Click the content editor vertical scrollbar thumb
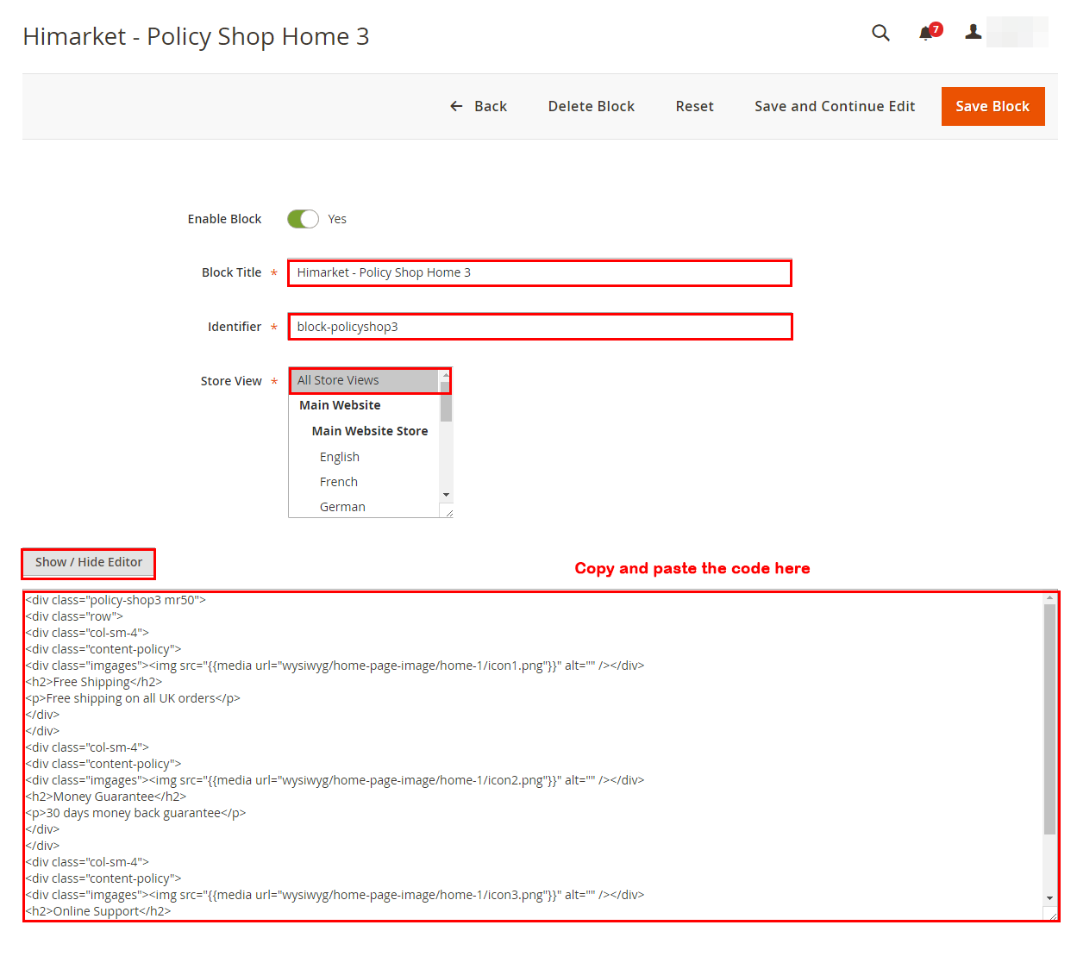The height and width of the screenshot is (975, 1077). pyautogui.click(x=1049, y=719)
